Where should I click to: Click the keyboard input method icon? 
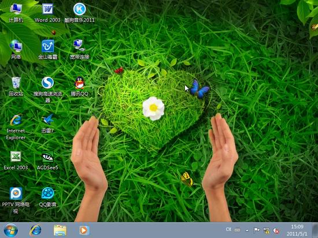(x=237, y=230)
